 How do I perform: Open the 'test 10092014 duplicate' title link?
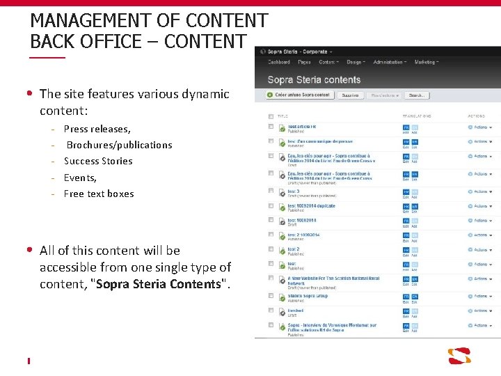311,206
